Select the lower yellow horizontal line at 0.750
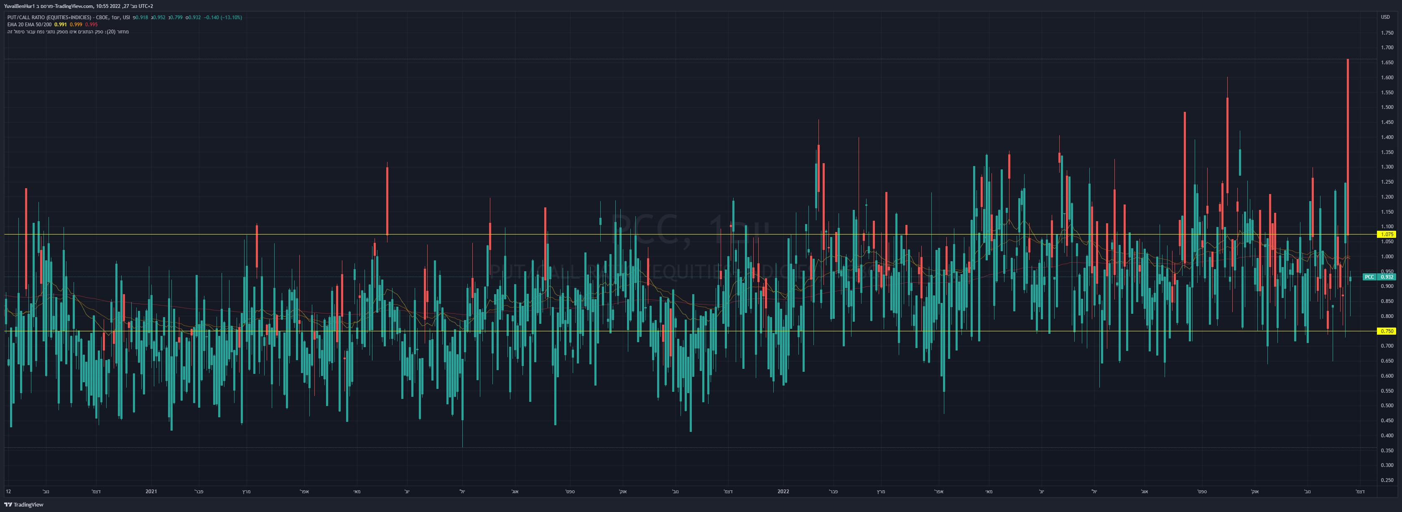The height and width of the screenshot is (512, 1402). pos(690,331)
